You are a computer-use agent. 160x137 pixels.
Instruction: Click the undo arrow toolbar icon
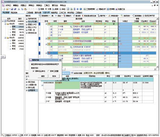point(29,9)
